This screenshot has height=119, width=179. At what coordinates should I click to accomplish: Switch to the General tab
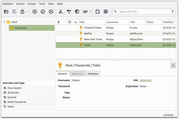pyautogui.click(x=62, y=74)
